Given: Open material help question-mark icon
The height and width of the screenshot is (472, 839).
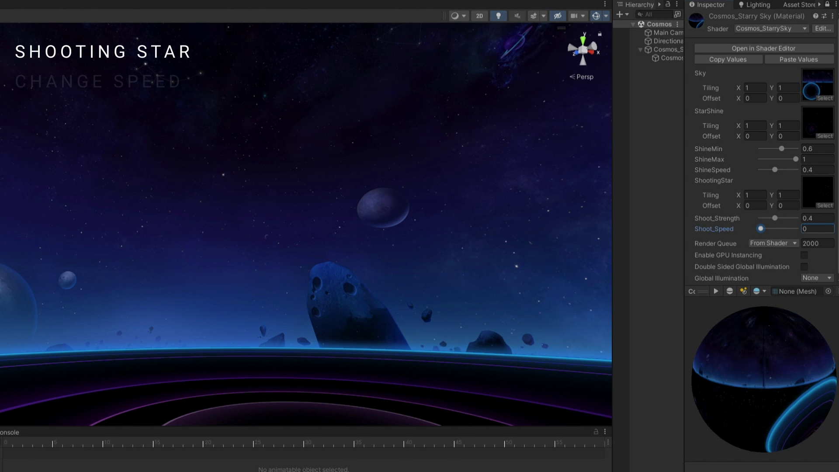Looking at the screenshot, I should [815, 16].
